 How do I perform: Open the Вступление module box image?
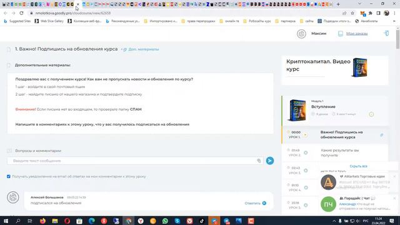click(297, 110)
